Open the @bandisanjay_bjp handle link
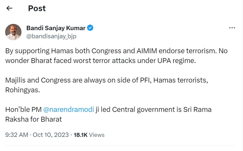 [x=51, y=36]
